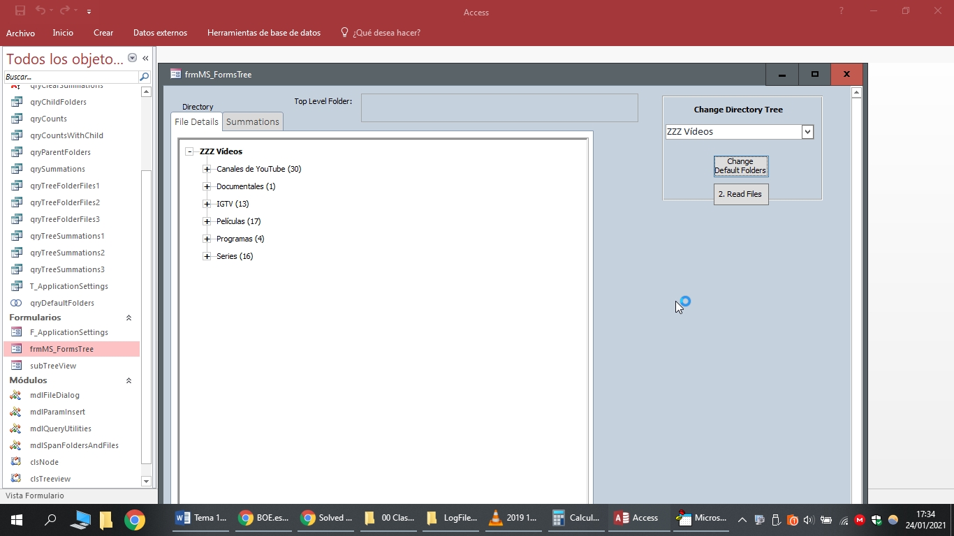954x536 pixels.
Task: Collapse the Formularios group
Action: (x=129, y=318)
